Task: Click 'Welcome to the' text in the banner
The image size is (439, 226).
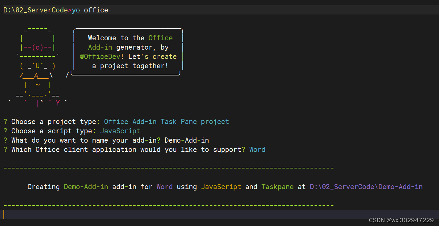Action: click(116, 38)
